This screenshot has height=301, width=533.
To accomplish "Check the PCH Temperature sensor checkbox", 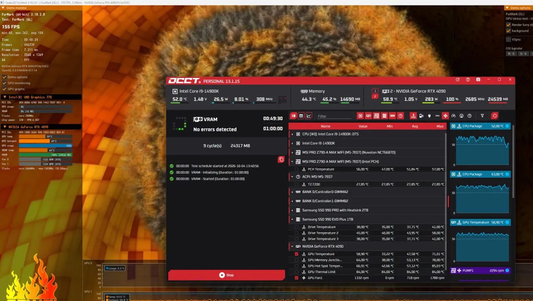I will tap(296, 169).
